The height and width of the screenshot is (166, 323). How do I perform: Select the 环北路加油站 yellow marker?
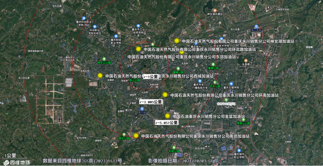coord(138,49)
